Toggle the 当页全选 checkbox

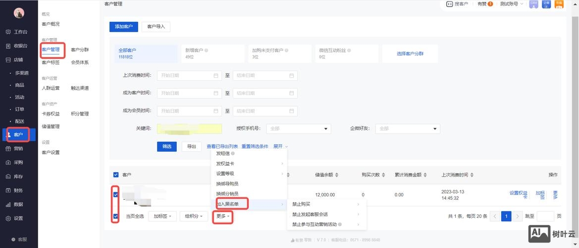click(x=116, y=216)
